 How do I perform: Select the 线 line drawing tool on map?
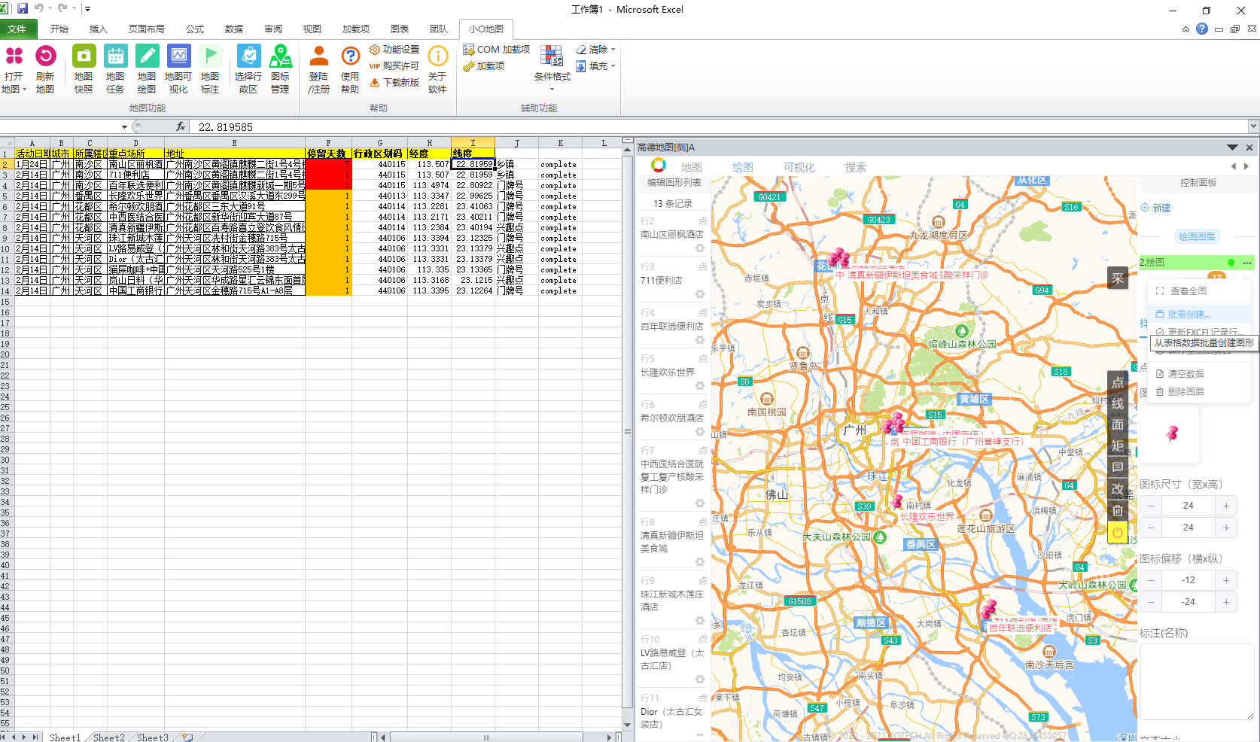pyautogui.click(x=1118, y=403)
